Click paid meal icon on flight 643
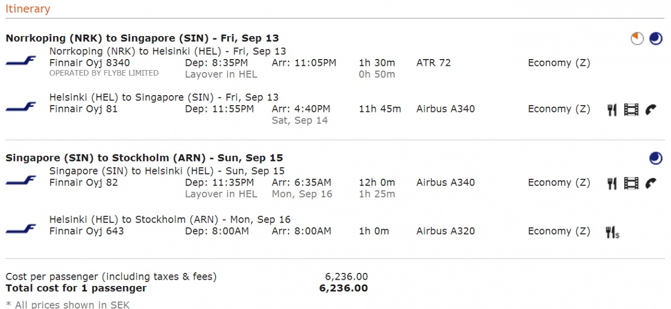The image size is (671, 309). pos(612,232)
